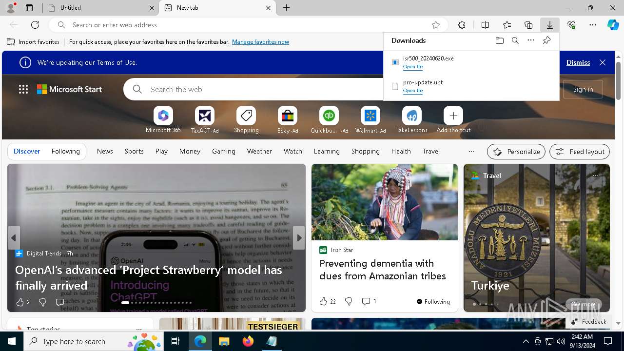624x351 pixels.
Task: Like the dementia prevention article
Action: [323, 301]
